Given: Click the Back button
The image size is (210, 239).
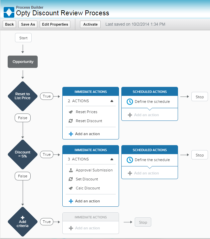Looking at the screenshot, I should pos(9,24).
